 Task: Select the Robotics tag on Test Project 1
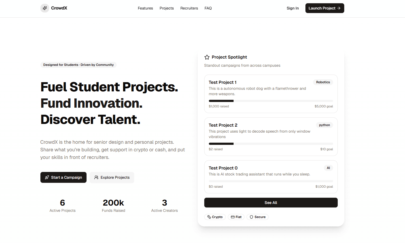[323, 82]
